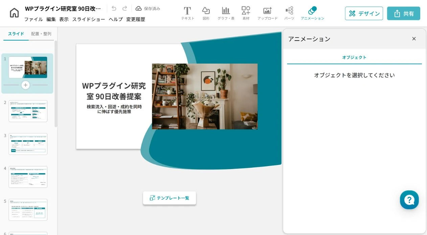Open the 編集 menu
The height and width of the screenshot is (235, 427).
(x=51, y=19)
